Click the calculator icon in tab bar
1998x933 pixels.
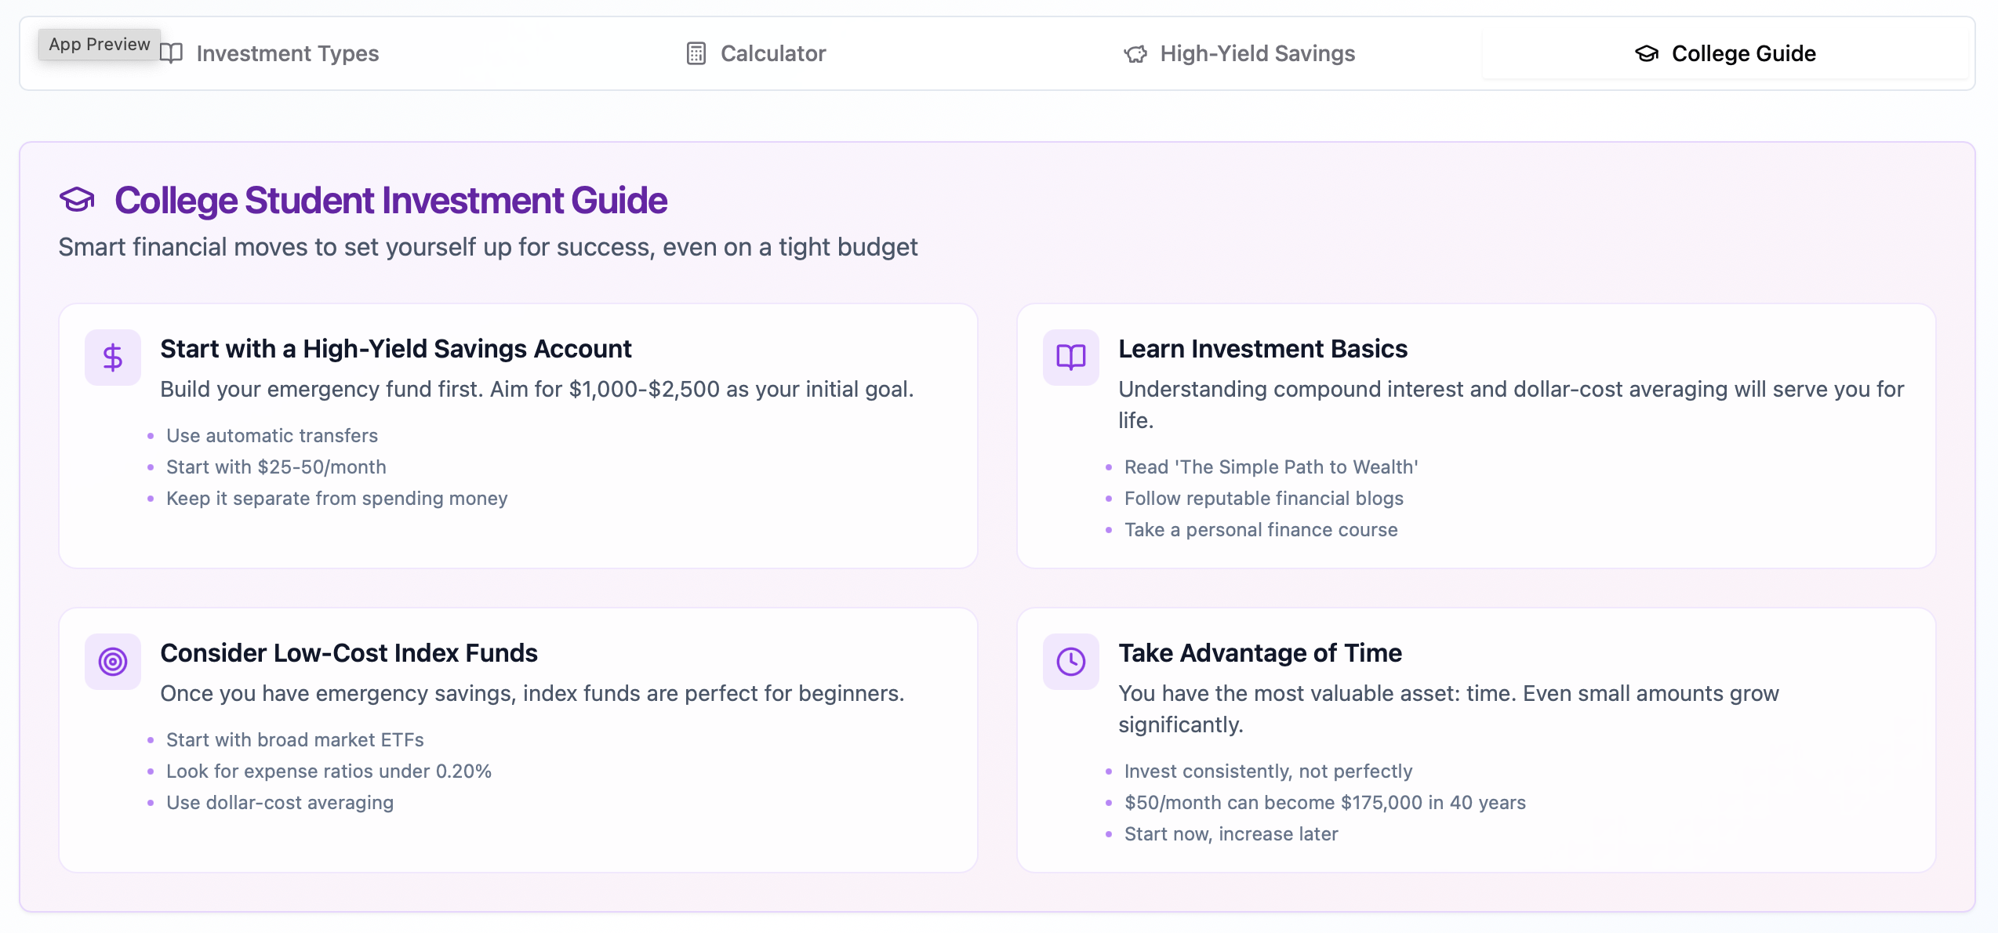coord(696,53)
